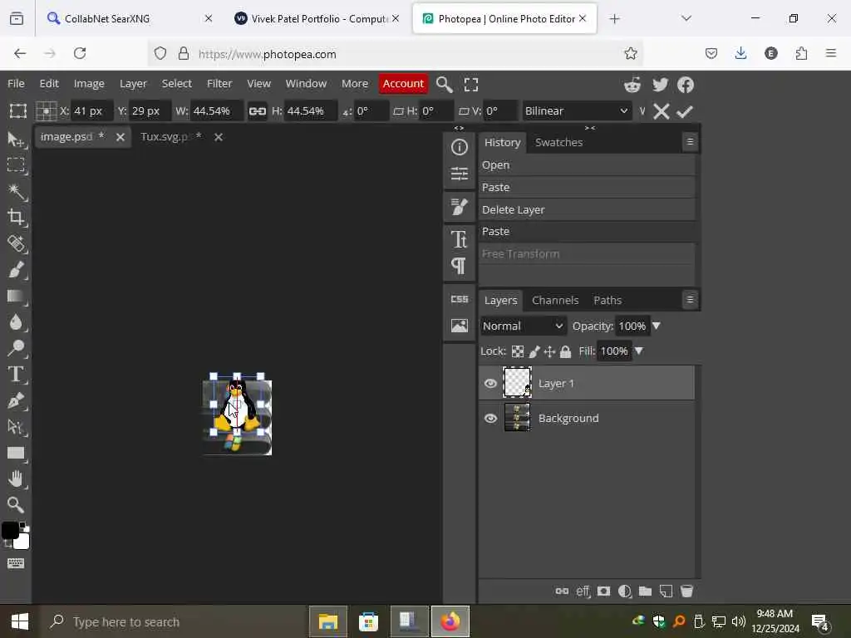
Task: Toggle lock all padlock
Action: [x=565, y=351]
